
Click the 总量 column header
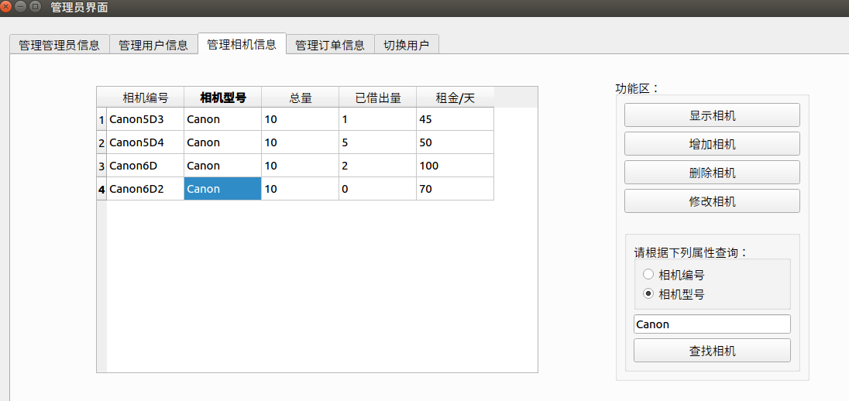300,98
